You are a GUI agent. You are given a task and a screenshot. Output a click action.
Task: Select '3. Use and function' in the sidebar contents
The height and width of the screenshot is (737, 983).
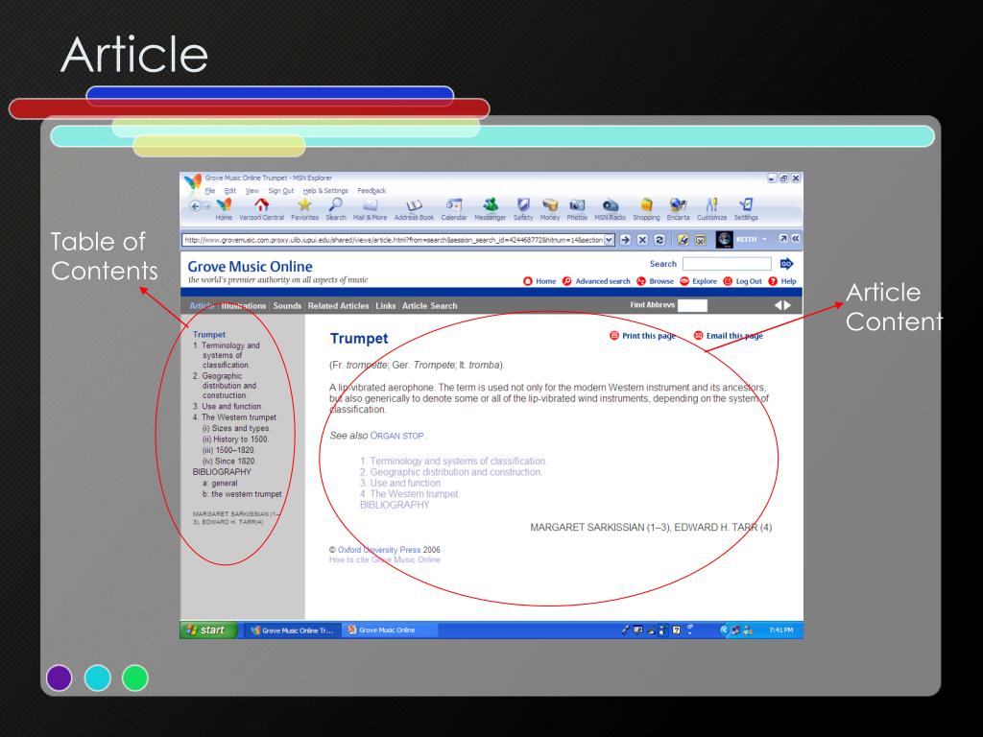[x=227, y=406]
